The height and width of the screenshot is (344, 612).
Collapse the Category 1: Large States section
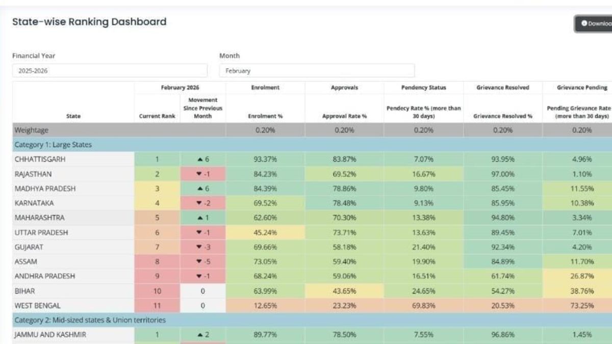[x=53, y=145]
